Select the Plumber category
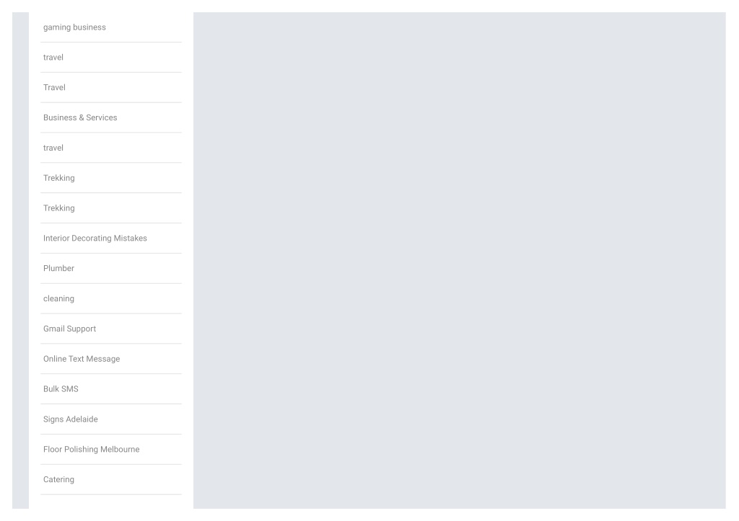Image resolution: width=739 pixels, height=521 pixels. pos(59,268)
